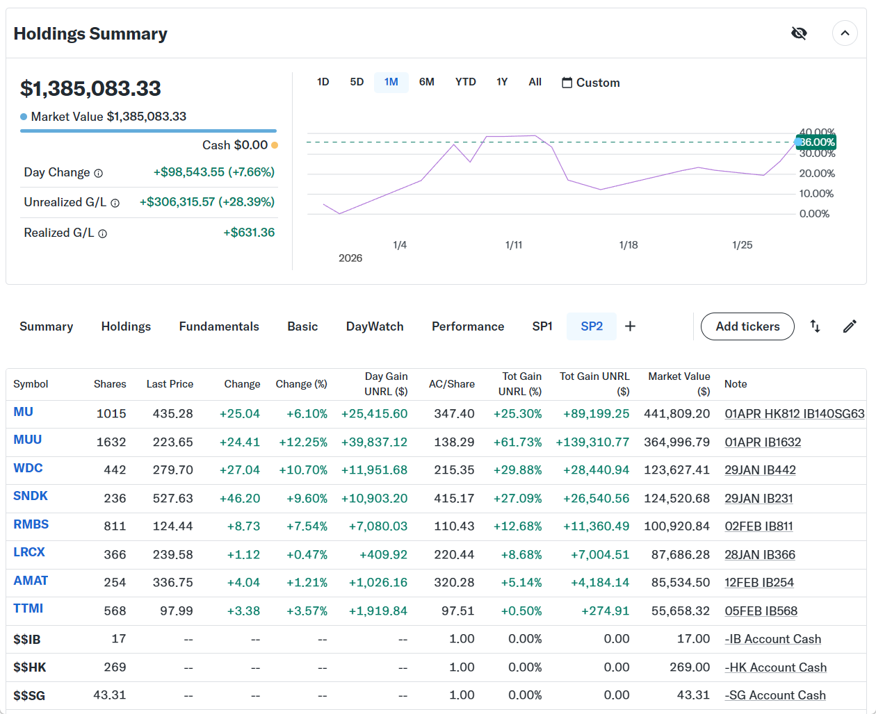The width and height of the screenshot is (876, 714).
Task: Click Day Change info icon
Action: pos(99,173)
